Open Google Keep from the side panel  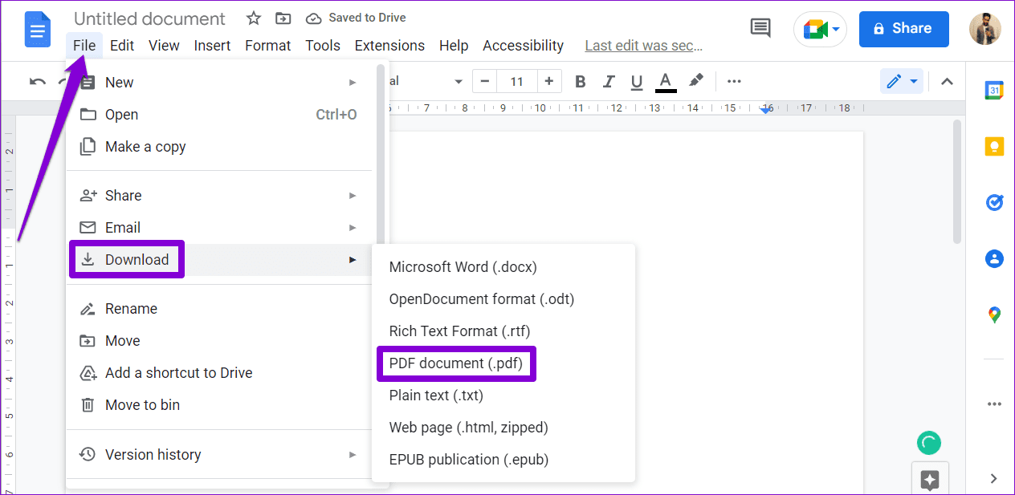pyautogui.click(x=994, y=146)
